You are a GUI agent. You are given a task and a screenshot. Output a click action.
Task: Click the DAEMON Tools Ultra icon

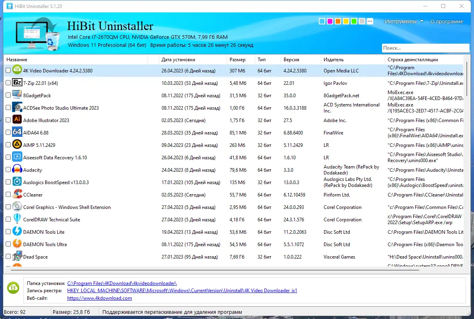pos(17,244)
